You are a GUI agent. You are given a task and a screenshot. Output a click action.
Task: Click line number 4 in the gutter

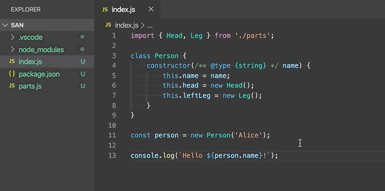114,66
